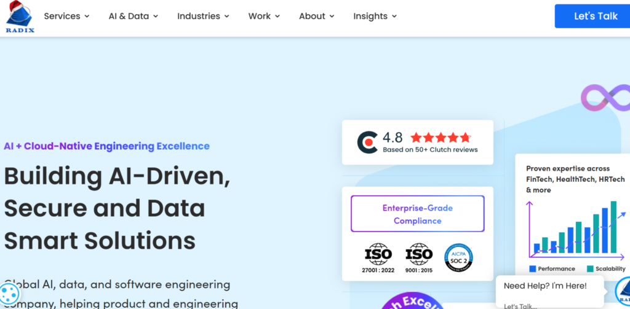
Task: Select the About menu item
Action: [317, 16]
